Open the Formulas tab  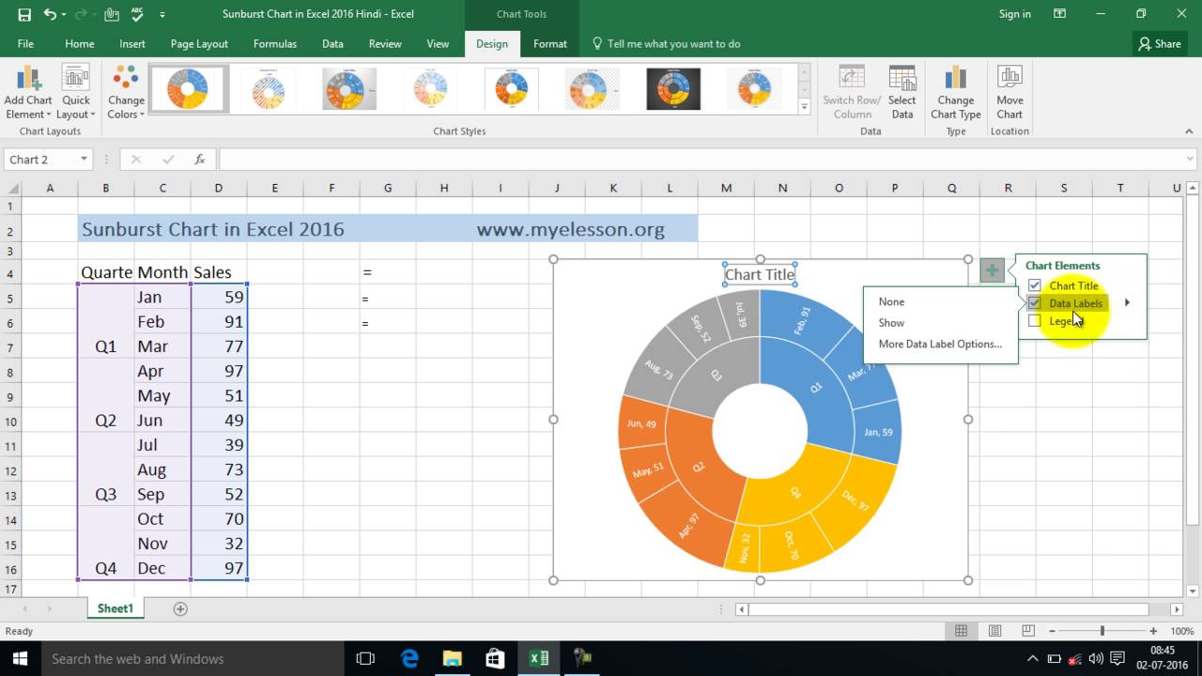(x=275, y=44)
